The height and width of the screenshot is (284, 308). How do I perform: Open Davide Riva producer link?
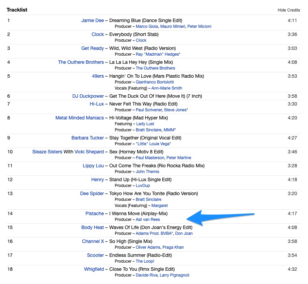click(147, 275)
